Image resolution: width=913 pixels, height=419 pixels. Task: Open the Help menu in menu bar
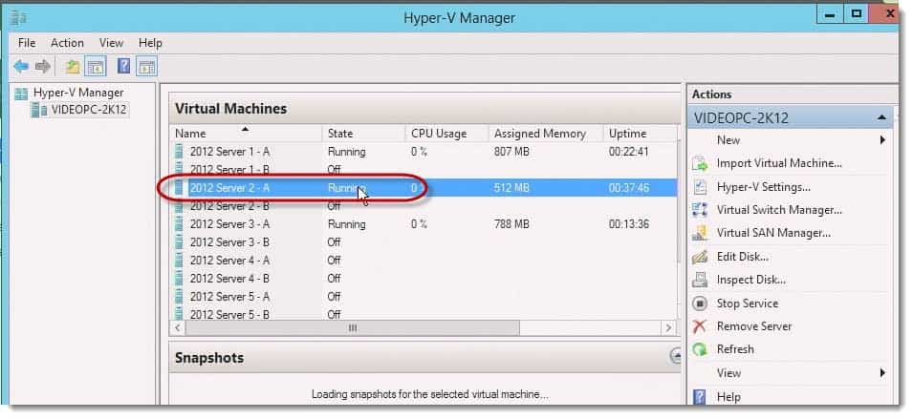(150, 43)
